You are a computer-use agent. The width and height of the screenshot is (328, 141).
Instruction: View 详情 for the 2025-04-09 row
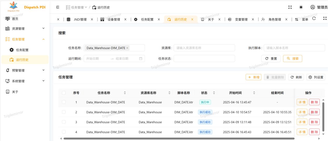[302, 122]
